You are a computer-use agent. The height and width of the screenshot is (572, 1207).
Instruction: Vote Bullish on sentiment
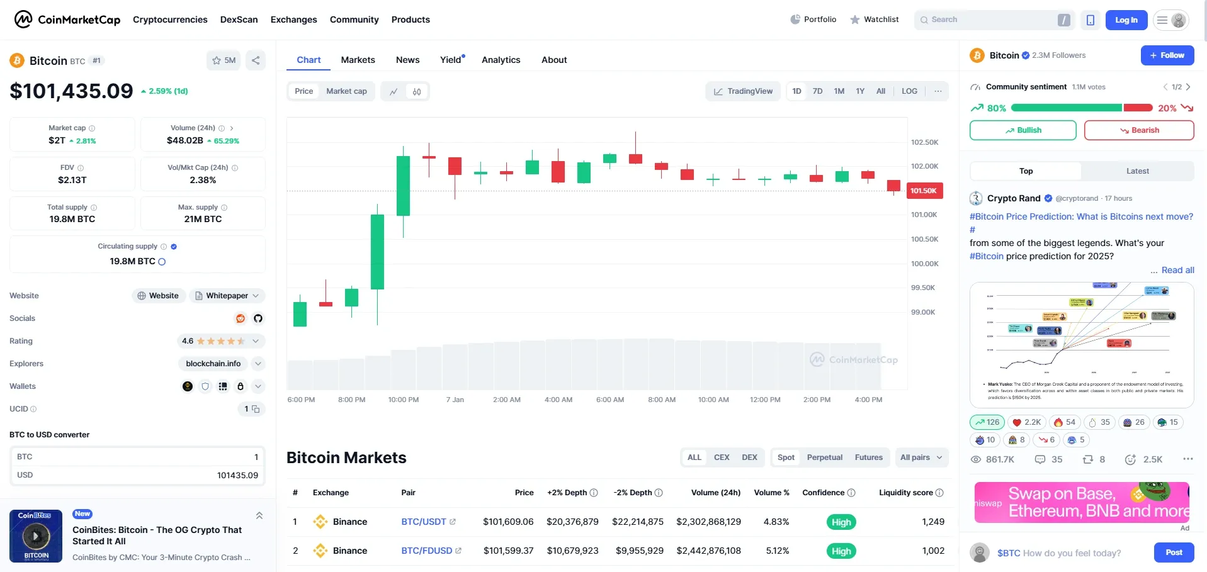pyautogui.click(x=1023, y=130)
